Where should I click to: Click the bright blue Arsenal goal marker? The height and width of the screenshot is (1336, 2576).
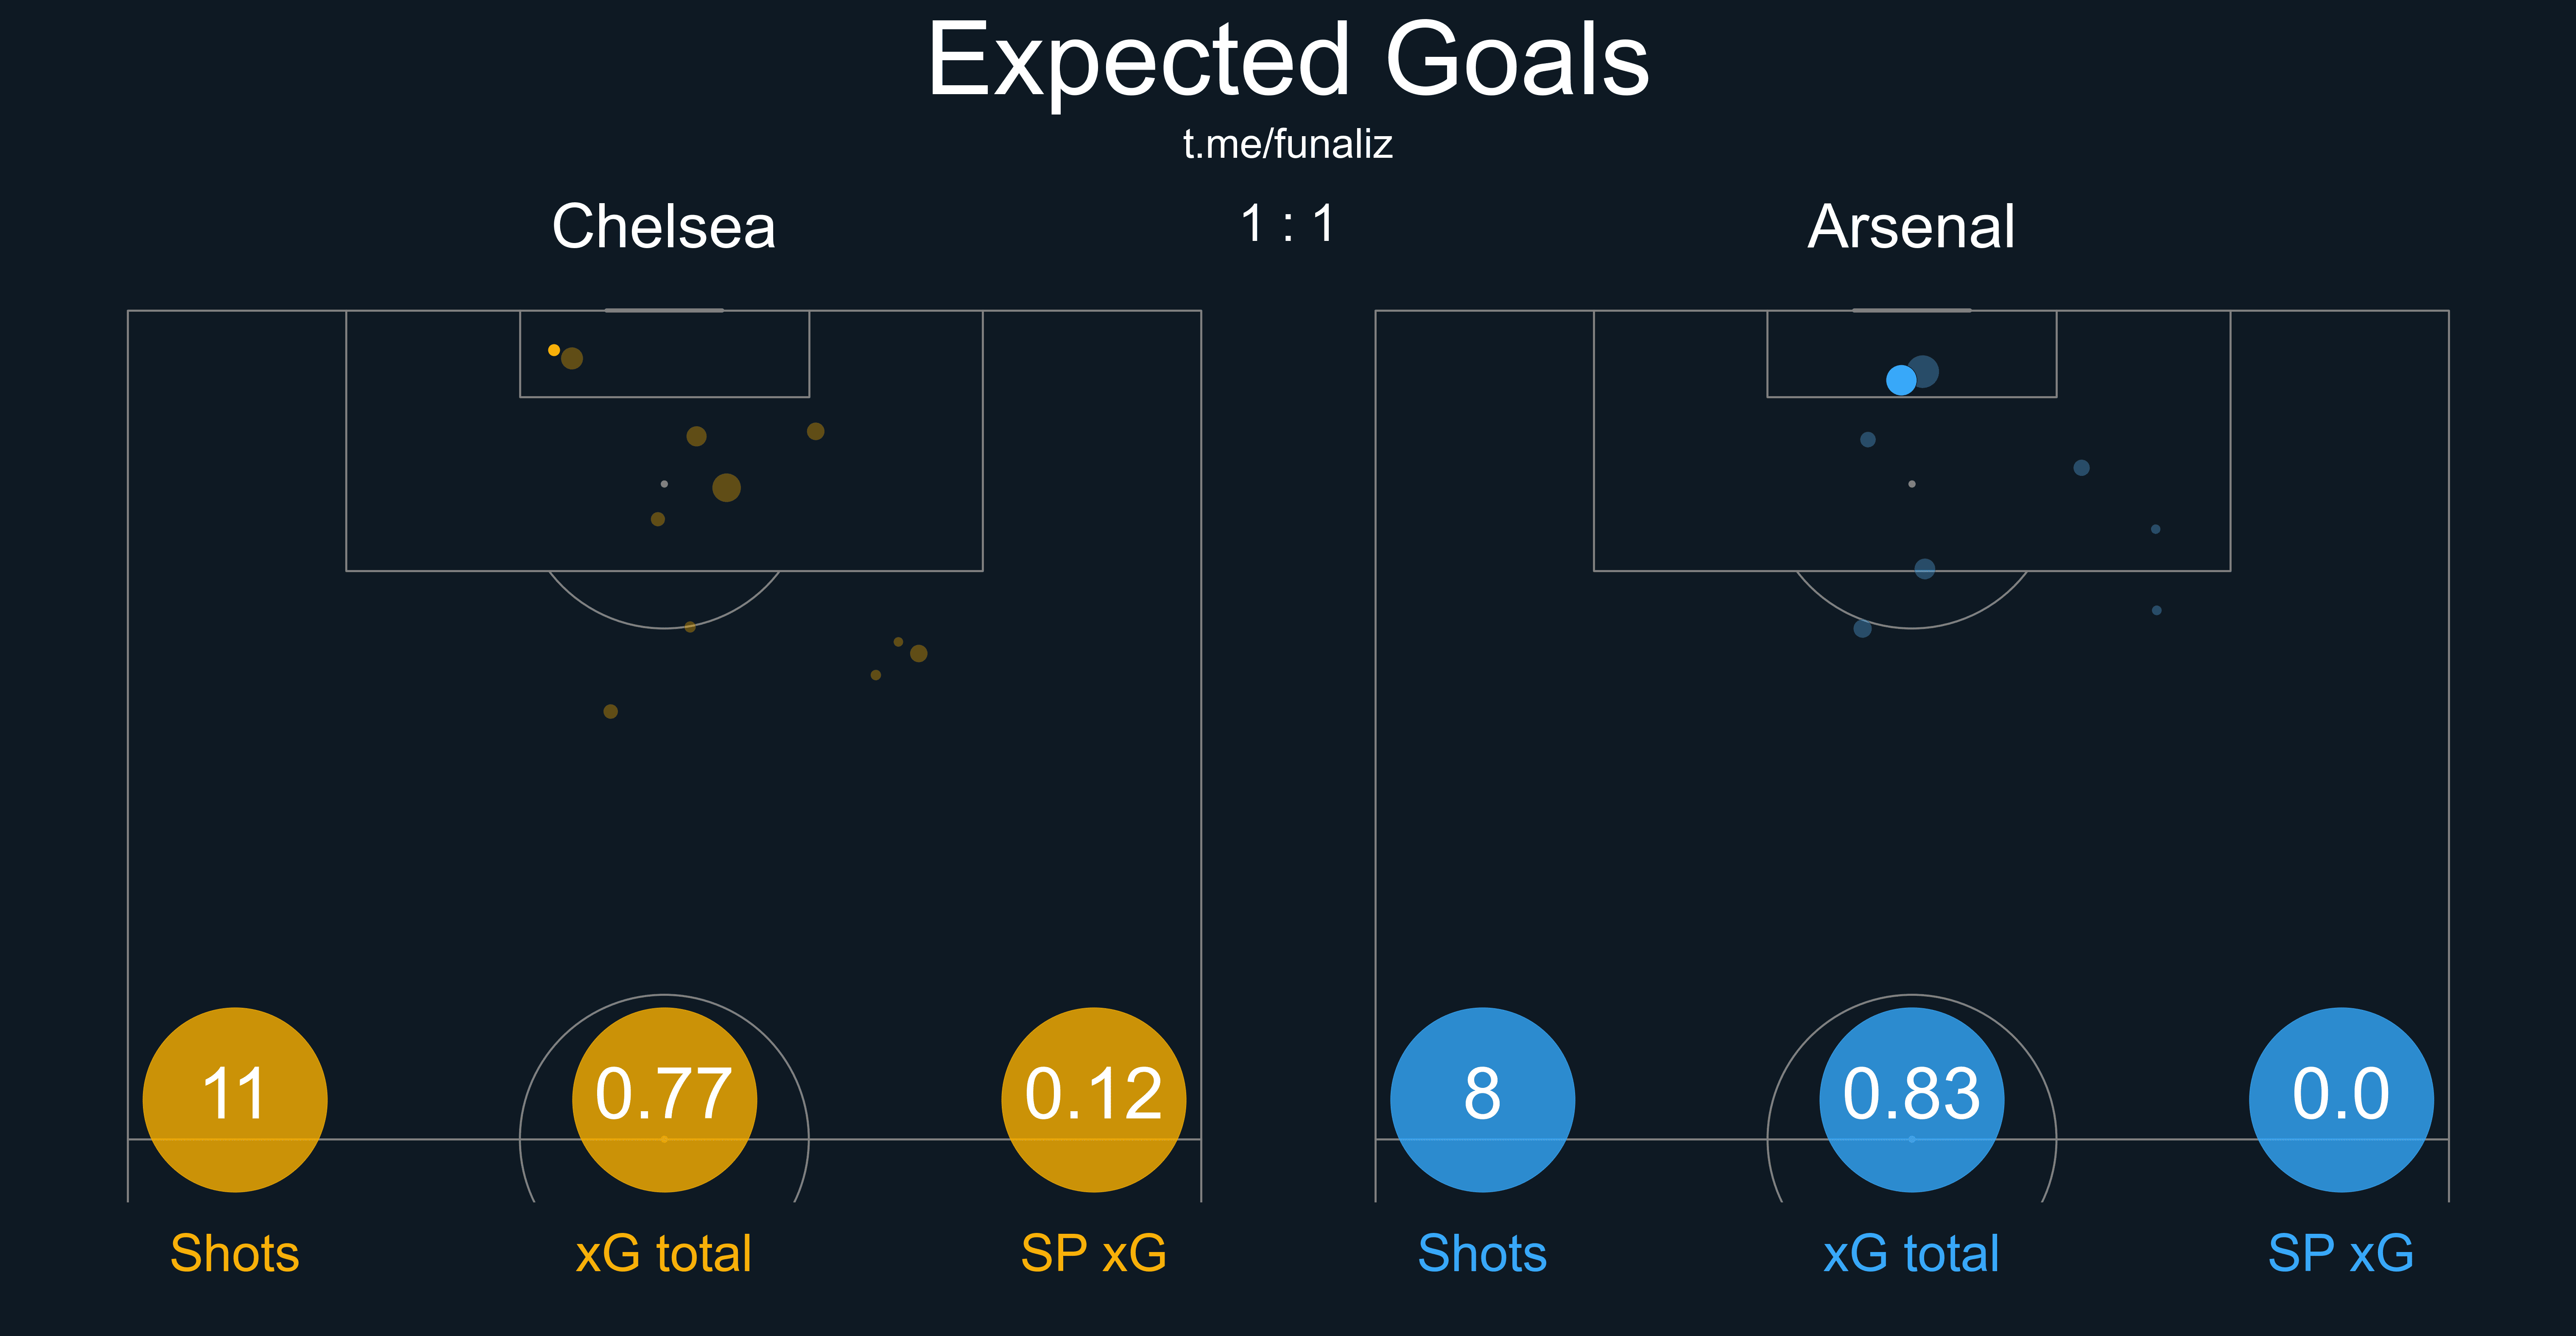pos(1901,380)
